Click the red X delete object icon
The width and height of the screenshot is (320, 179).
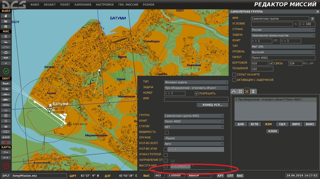click(x=6, y=142)
